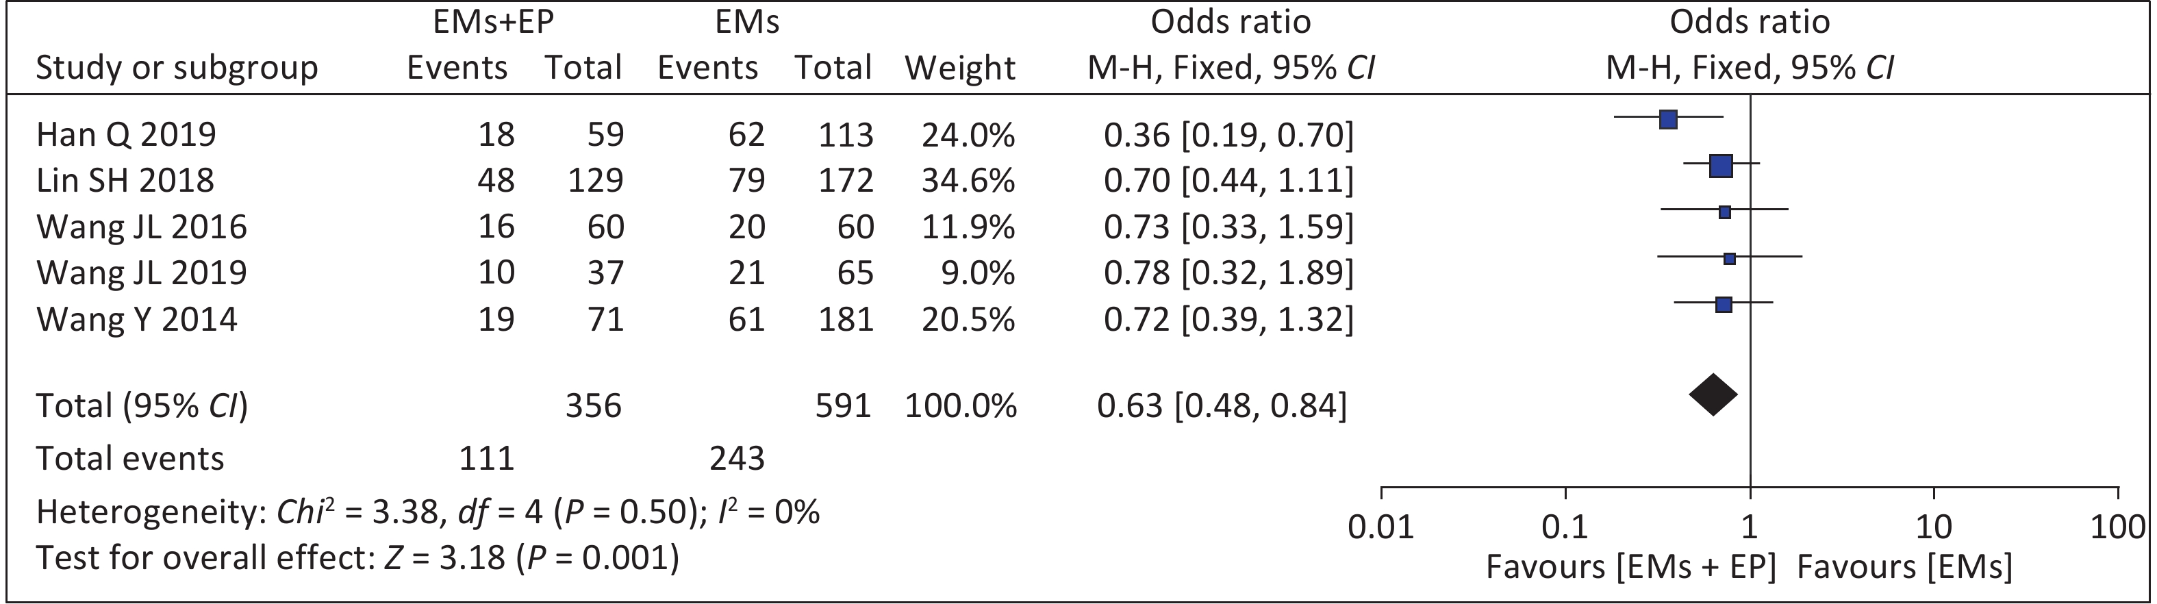Click the Weight column header
This screenshot has height=604, width=2157.
point(959,68)
